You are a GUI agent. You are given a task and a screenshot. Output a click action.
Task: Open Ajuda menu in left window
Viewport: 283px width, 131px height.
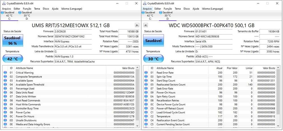pos(55,9)
